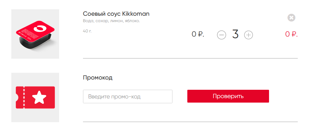322x126 pixels.
Task: Open the soy sauce product image
Action: point(35,34)
